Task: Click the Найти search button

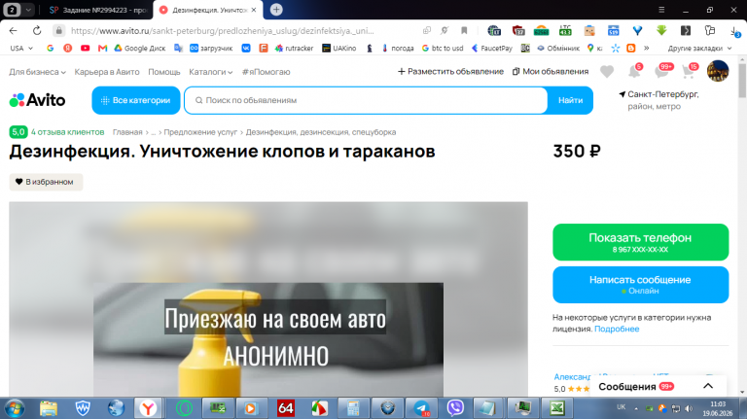Action: [x=570, y=100]
